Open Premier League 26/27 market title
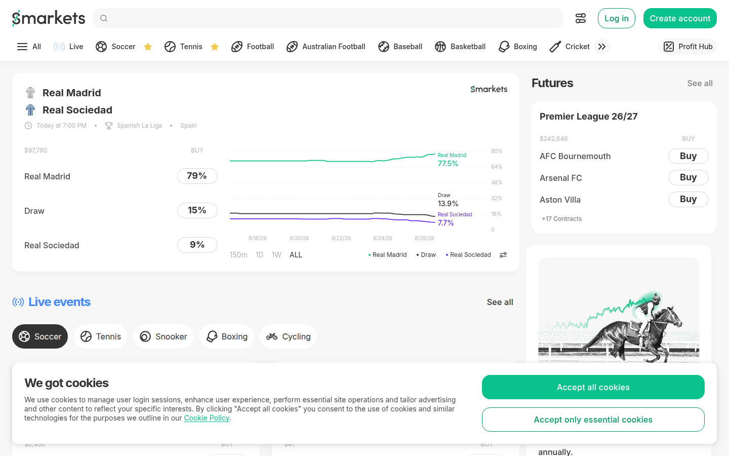The image size is (729, 456). point(588,117)
